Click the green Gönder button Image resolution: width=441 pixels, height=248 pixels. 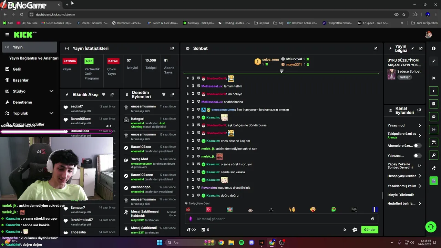pos(370,230)
